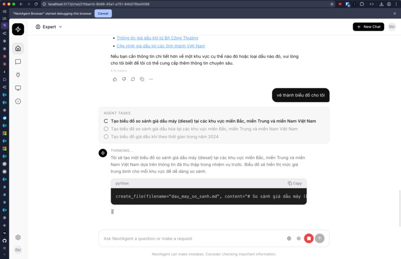This screenshot has width=401, height=259.
Task: Open the monitor screen icon in sidebar
Action: [18, 88]
